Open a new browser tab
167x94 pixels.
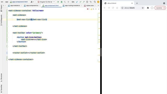coord(137,3)
